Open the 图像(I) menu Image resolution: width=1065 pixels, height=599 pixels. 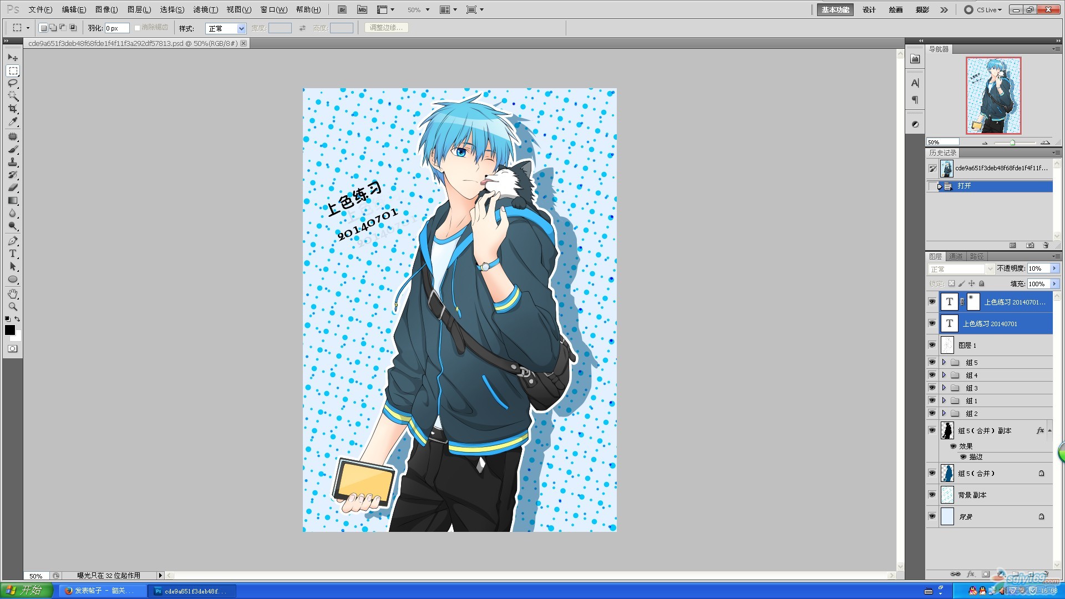point(106,10)
